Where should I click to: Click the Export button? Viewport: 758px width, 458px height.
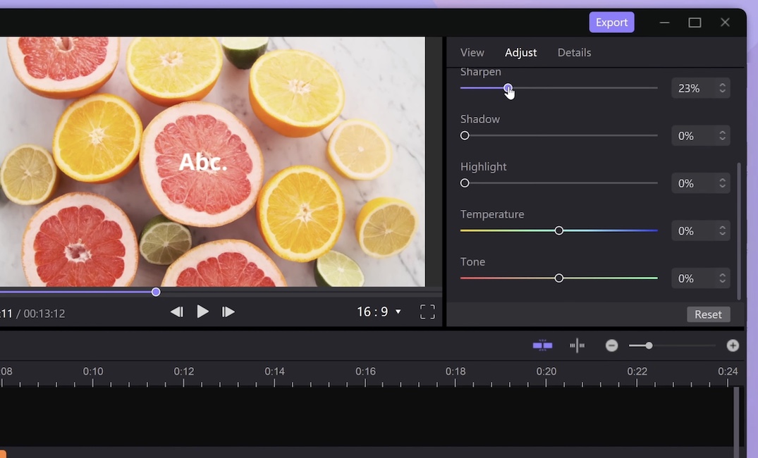coord(611,23)
